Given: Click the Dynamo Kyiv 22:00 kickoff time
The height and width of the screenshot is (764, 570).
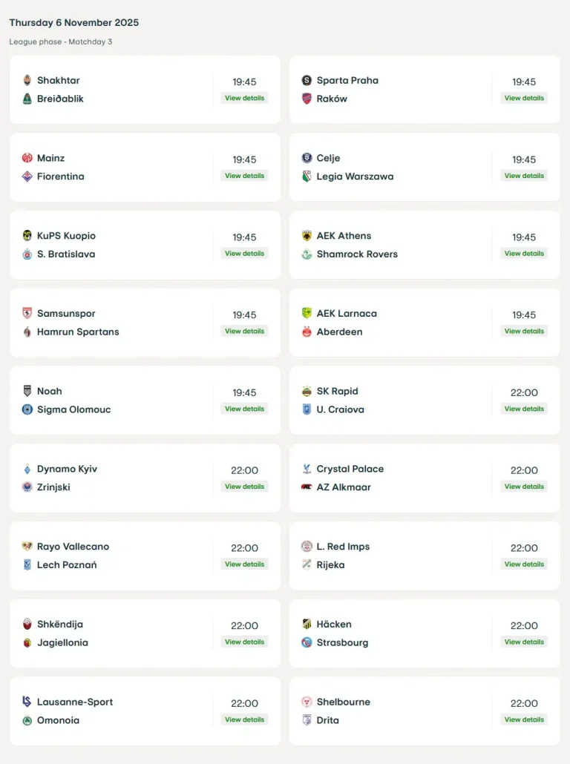Looking at the screenshot, I should point(244,470).
